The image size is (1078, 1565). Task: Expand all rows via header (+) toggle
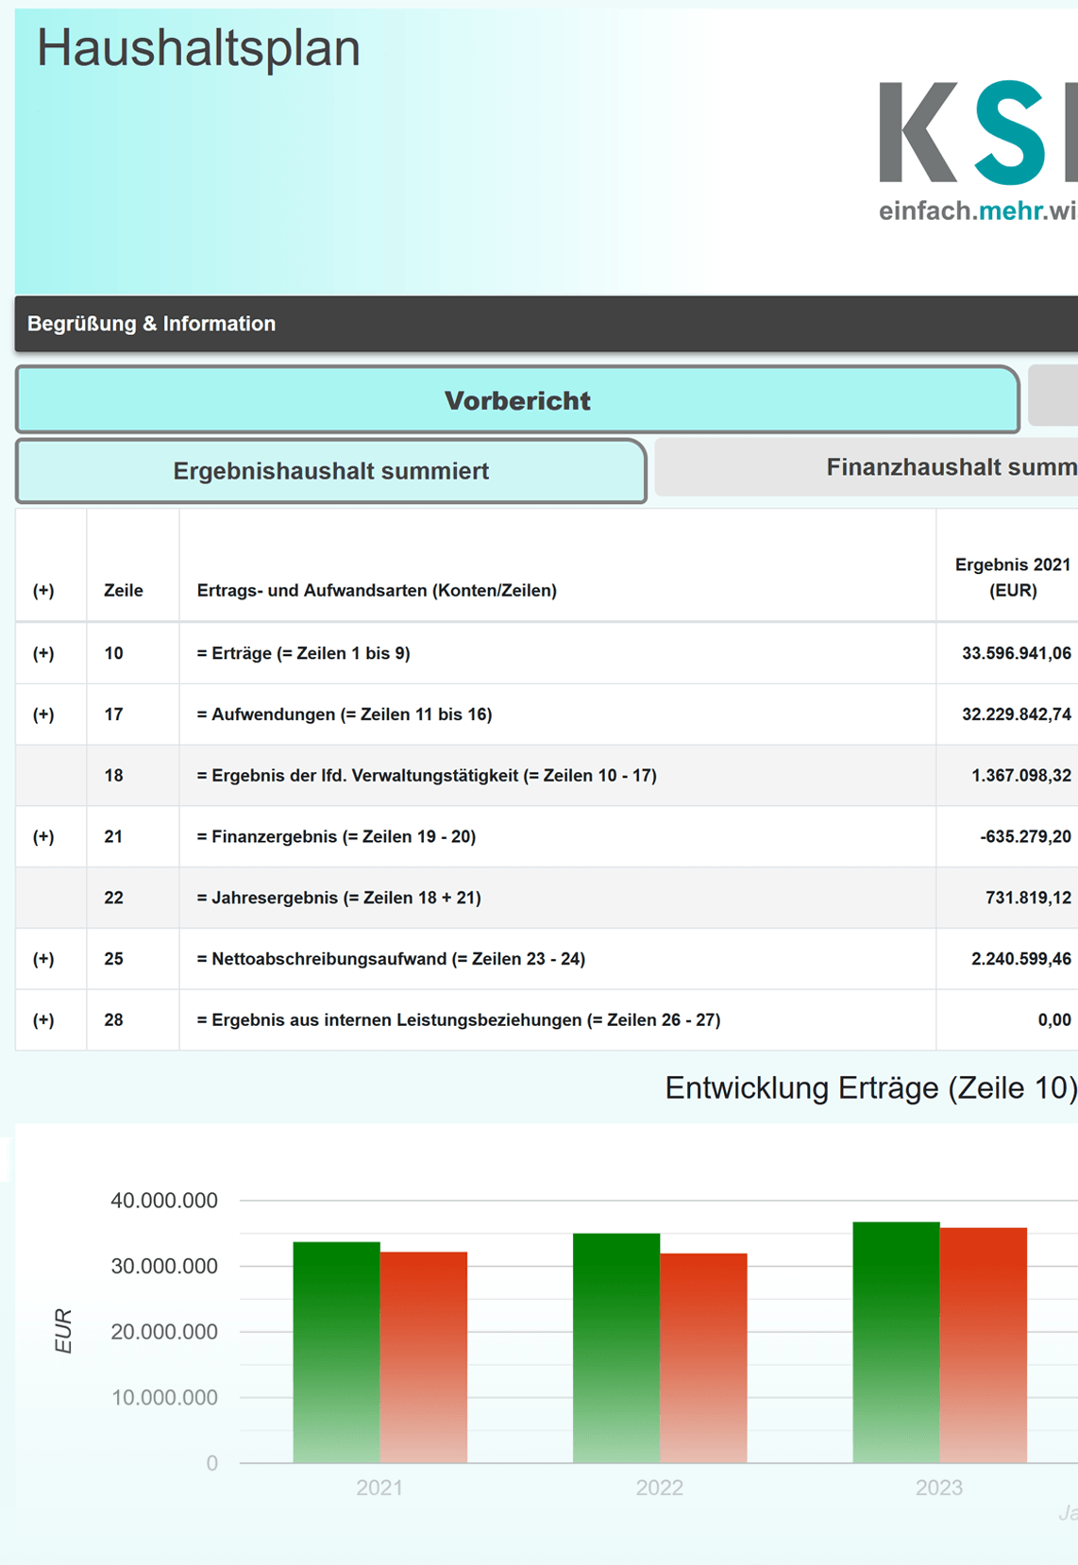(x=43, y=591)
